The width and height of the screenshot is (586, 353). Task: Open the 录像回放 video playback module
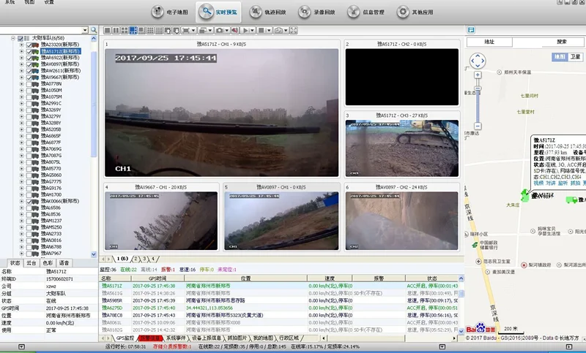(x=317, y=12)
